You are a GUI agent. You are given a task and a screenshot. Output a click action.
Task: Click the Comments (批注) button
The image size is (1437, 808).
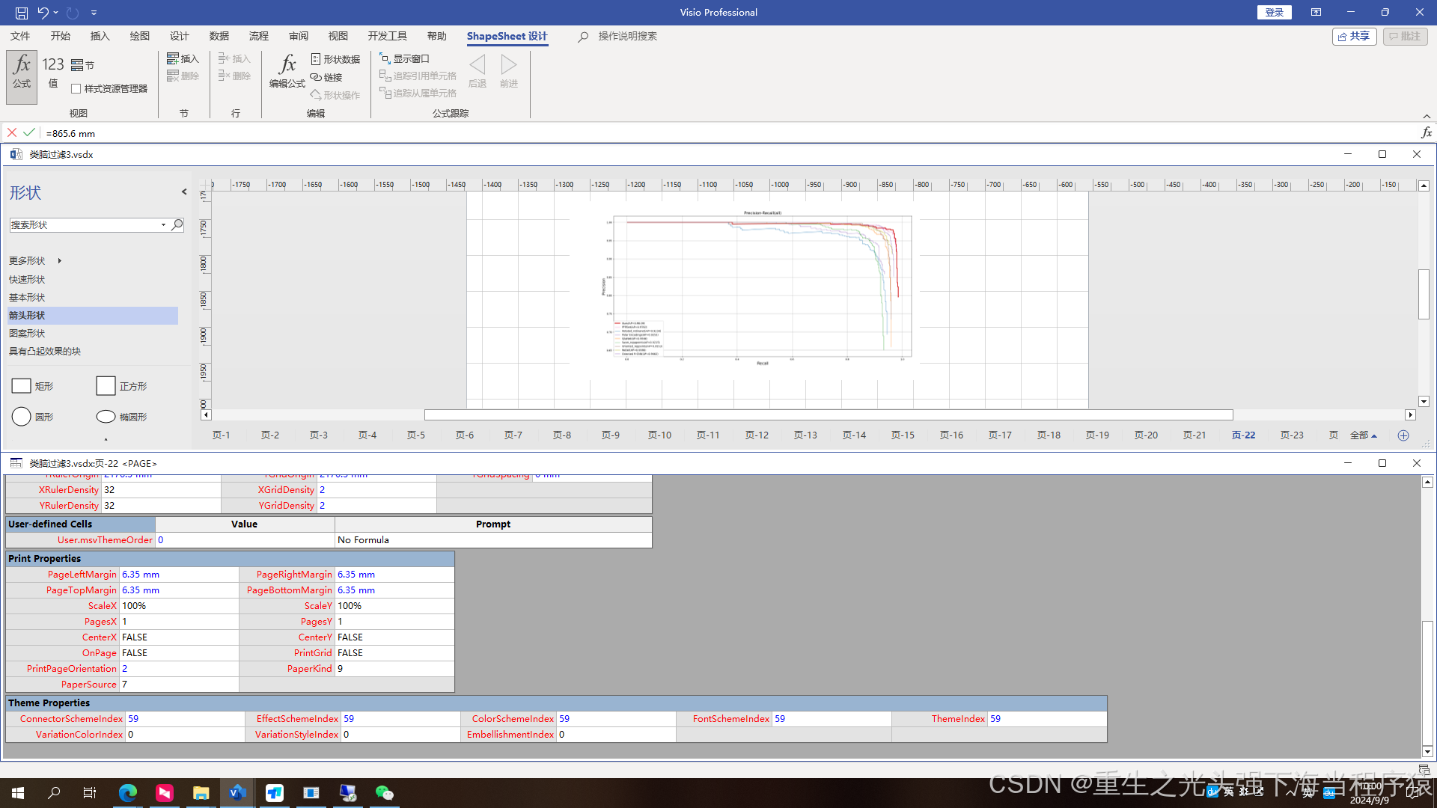coord(1405,36)
